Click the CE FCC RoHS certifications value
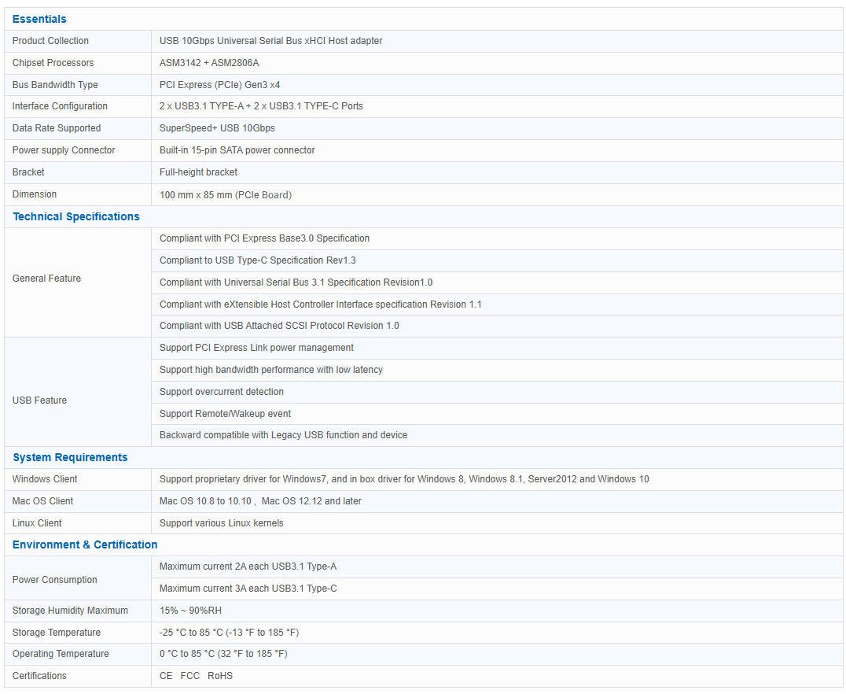This screenshot has height=694, width=846. (196, 676)
